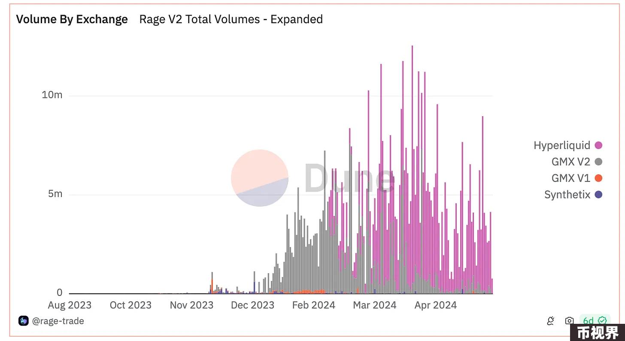Click the Dec 2023 axis label

tap(252, 305)
